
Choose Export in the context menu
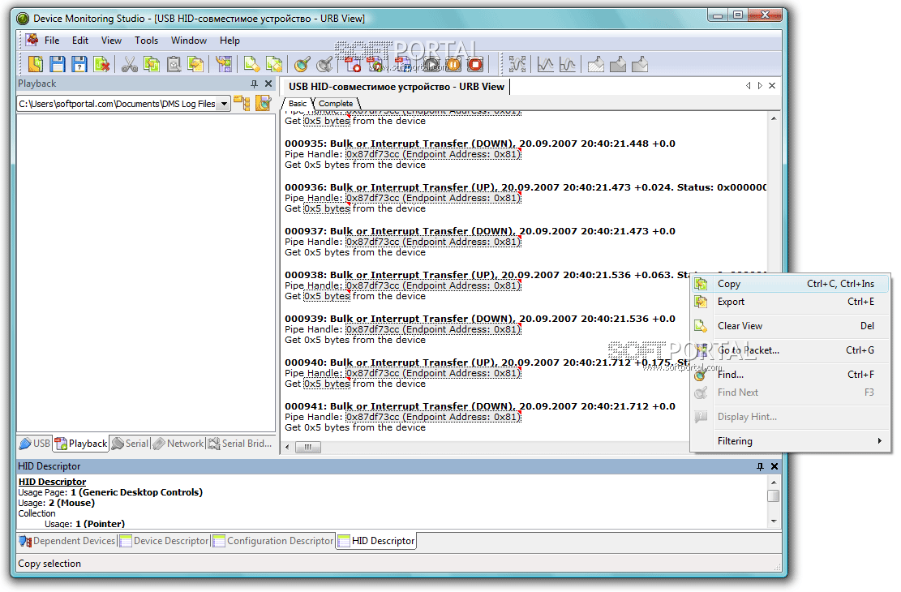click(x=791, y=302)
